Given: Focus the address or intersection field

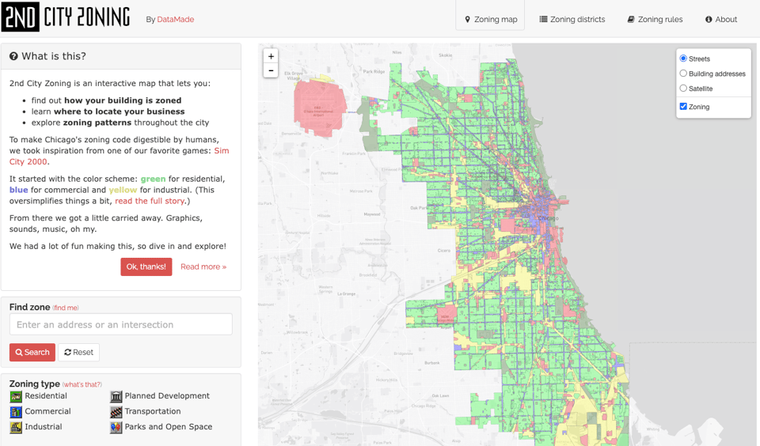Looking at the screenshot, I should tap(121, 324).
